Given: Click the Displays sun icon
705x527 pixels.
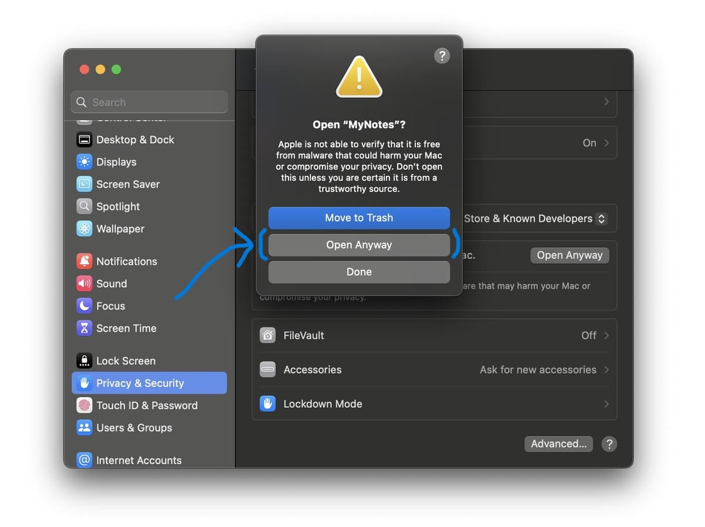Looking at the screenshot, I should [x=85, y=162].
